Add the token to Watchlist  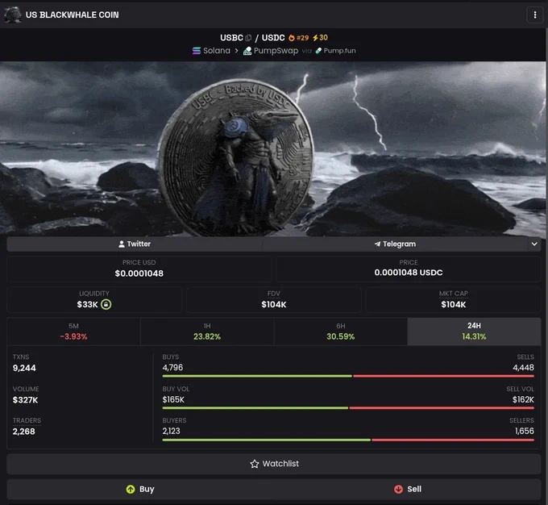click(x=274, y=464)
